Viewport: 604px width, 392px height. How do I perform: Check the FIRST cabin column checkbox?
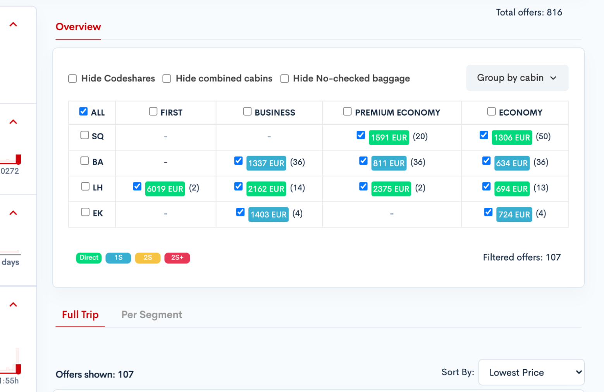point(153,111)
